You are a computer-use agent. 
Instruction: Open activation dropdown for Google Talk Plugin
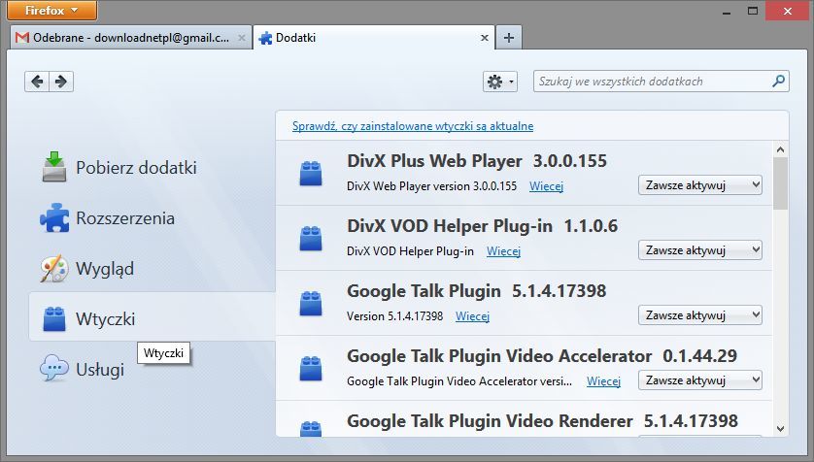point(699,315)
